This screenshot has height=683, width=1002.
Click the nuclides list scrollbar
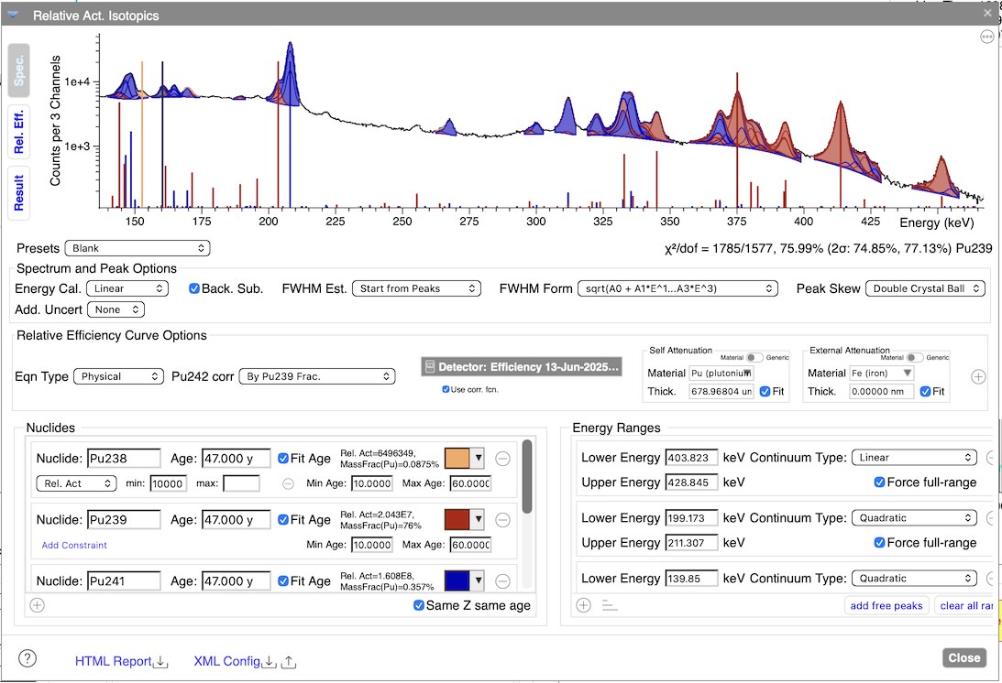(x=526, y=476)
